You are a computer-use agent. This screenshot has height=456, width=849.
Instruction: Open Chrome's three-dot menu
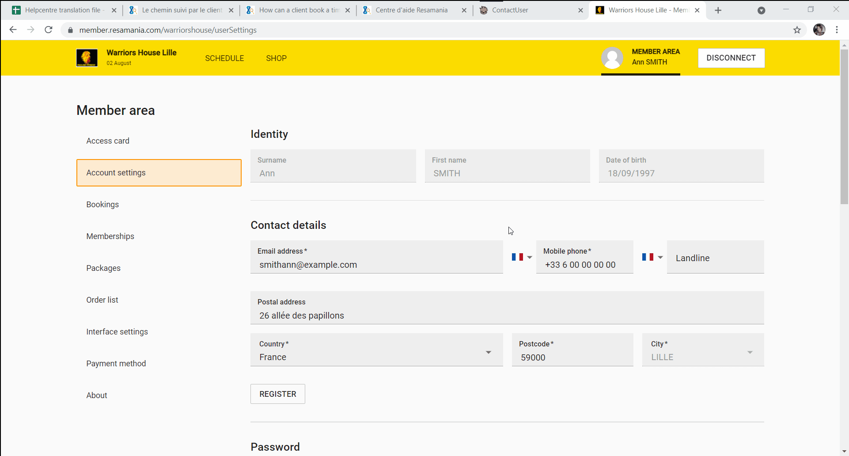[837, 30]
